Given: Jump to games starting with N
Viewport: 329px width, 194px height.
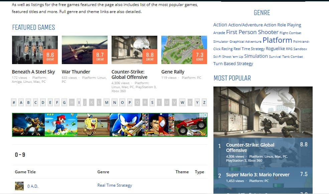Looking at the screenshot, I should pyautogui.click(x=115, y=103).
